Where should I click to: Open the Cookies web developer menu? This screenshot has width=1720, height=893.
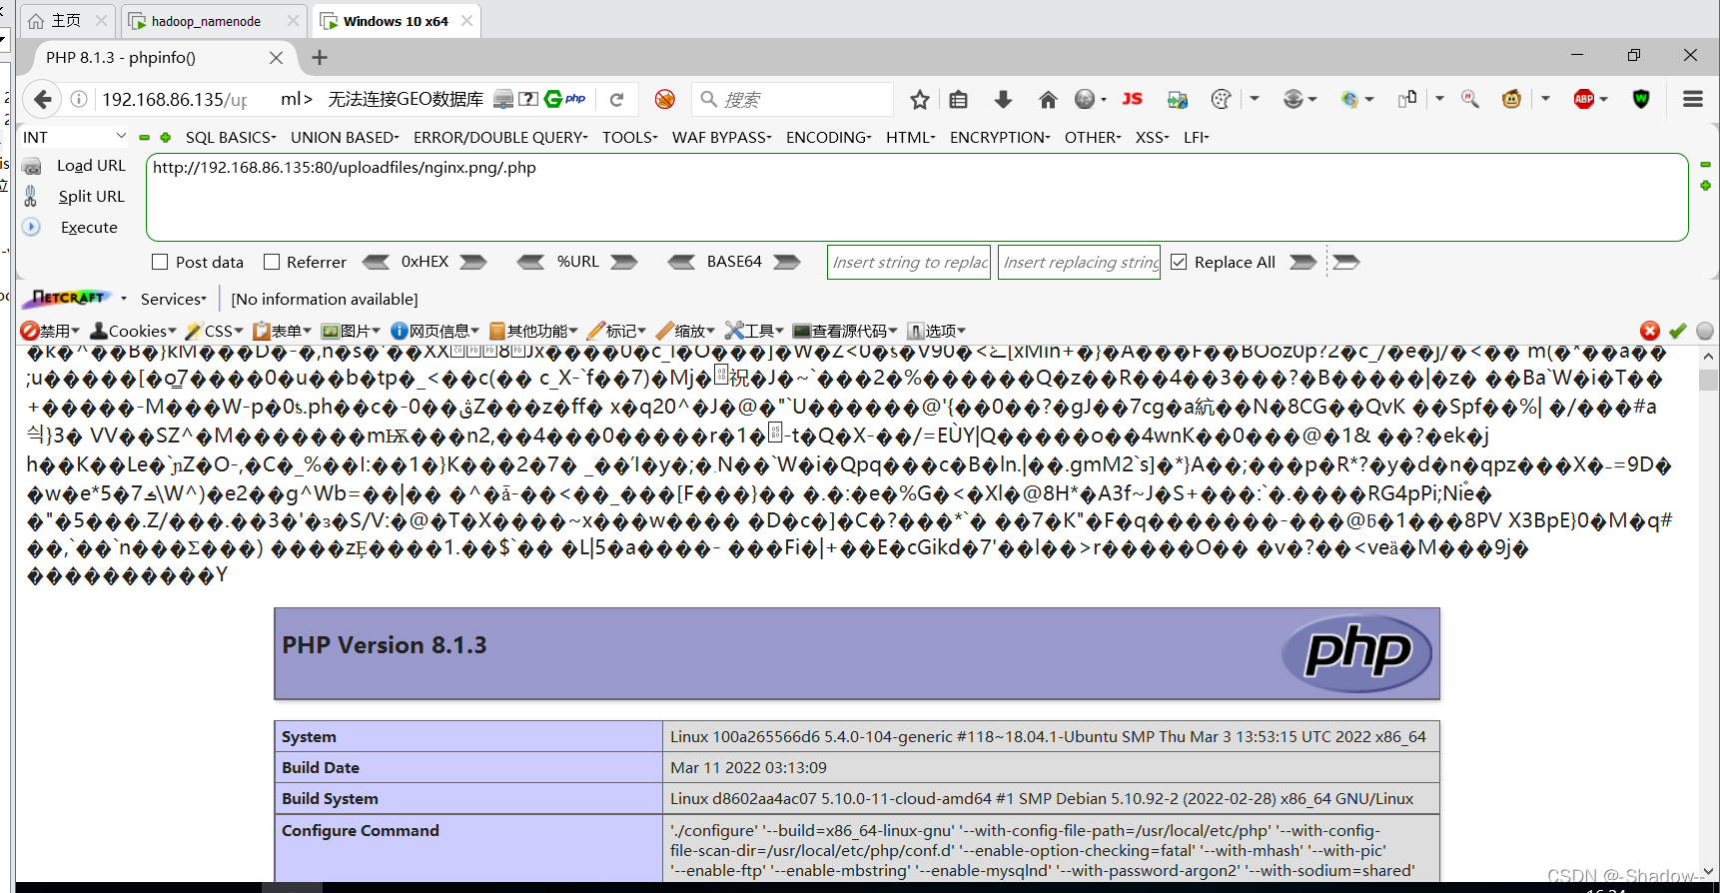tap(133, 331)
